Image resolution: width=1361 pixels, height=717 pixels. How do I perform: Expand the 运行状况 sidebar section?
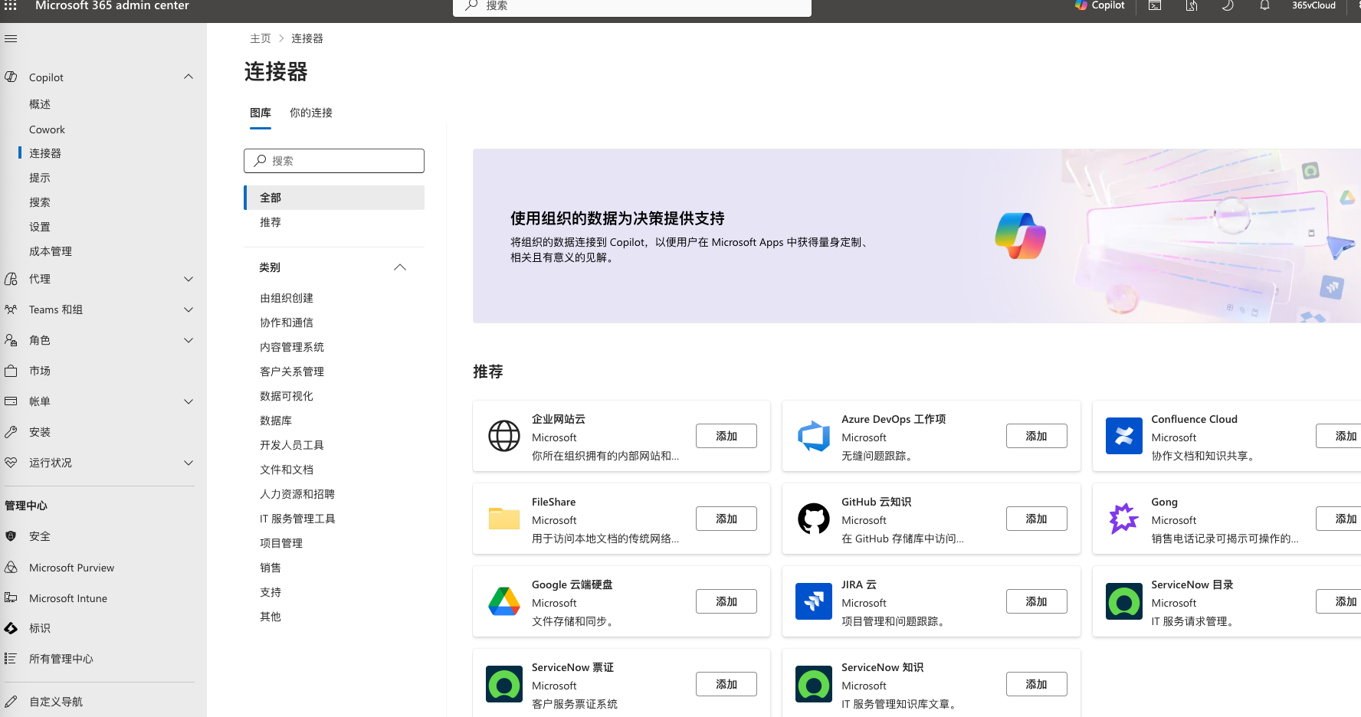point(189,463)
